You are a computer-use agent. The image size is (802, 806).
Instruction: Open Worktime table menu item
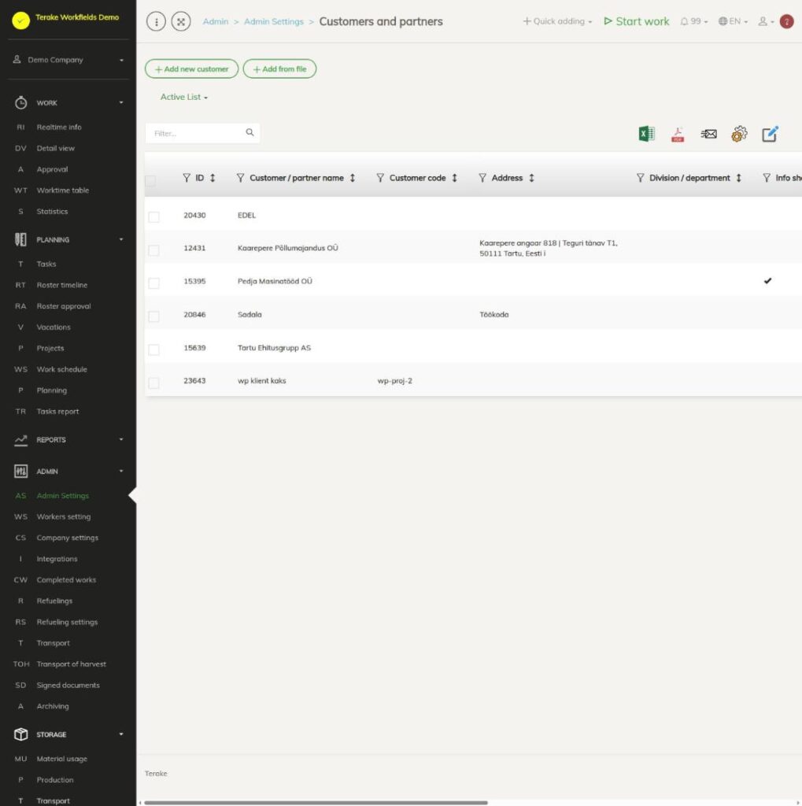63,190
